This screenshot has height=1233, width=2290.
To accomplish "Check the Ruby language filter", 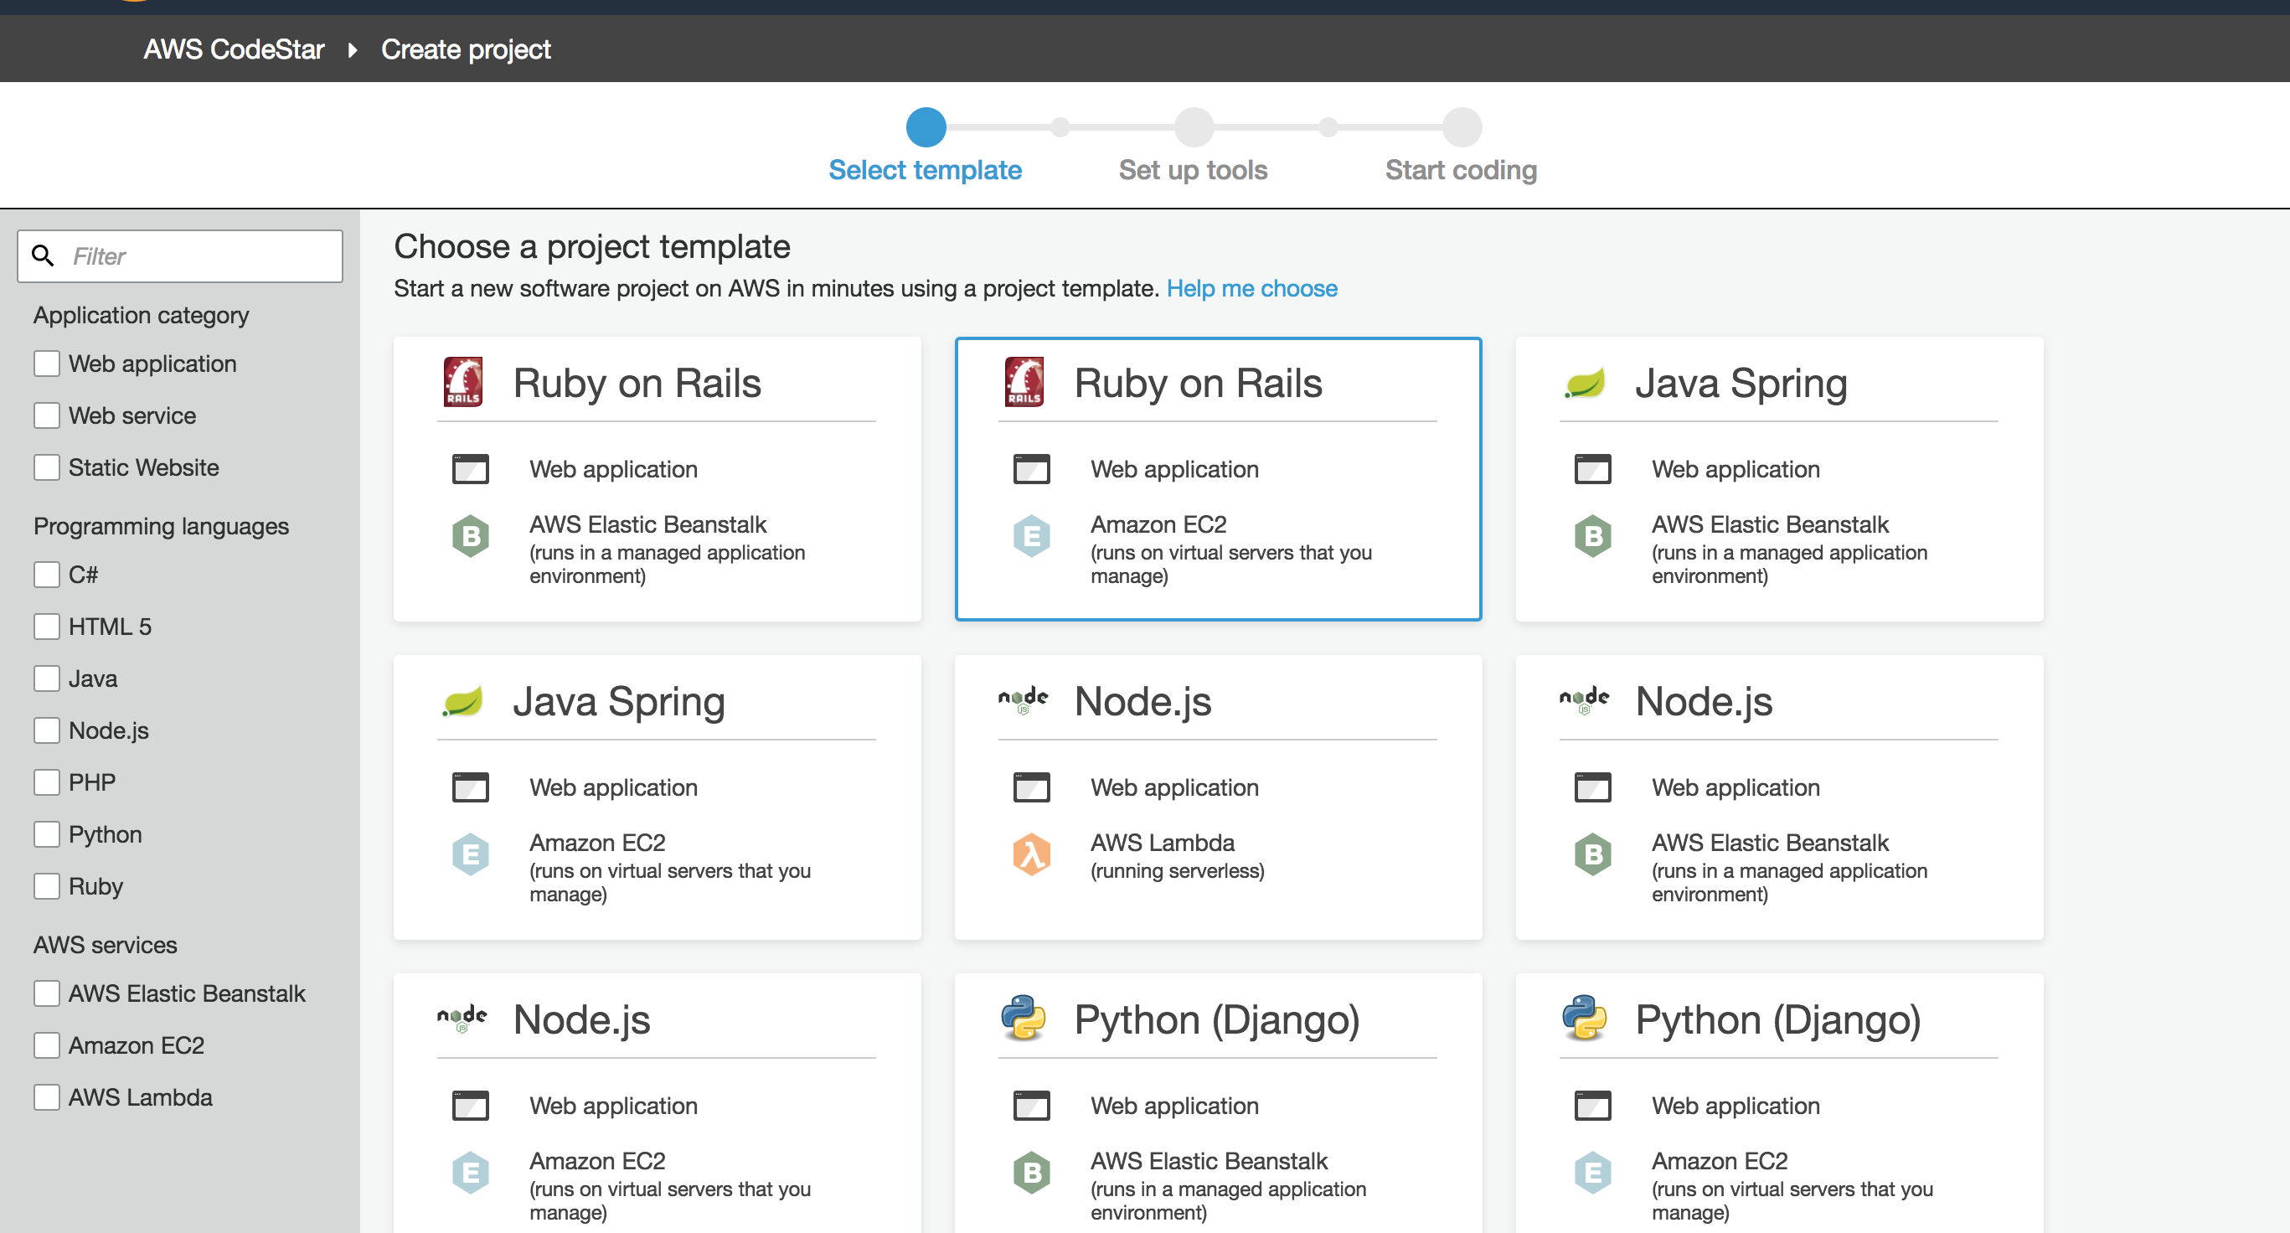I will [x=47, y=885].
